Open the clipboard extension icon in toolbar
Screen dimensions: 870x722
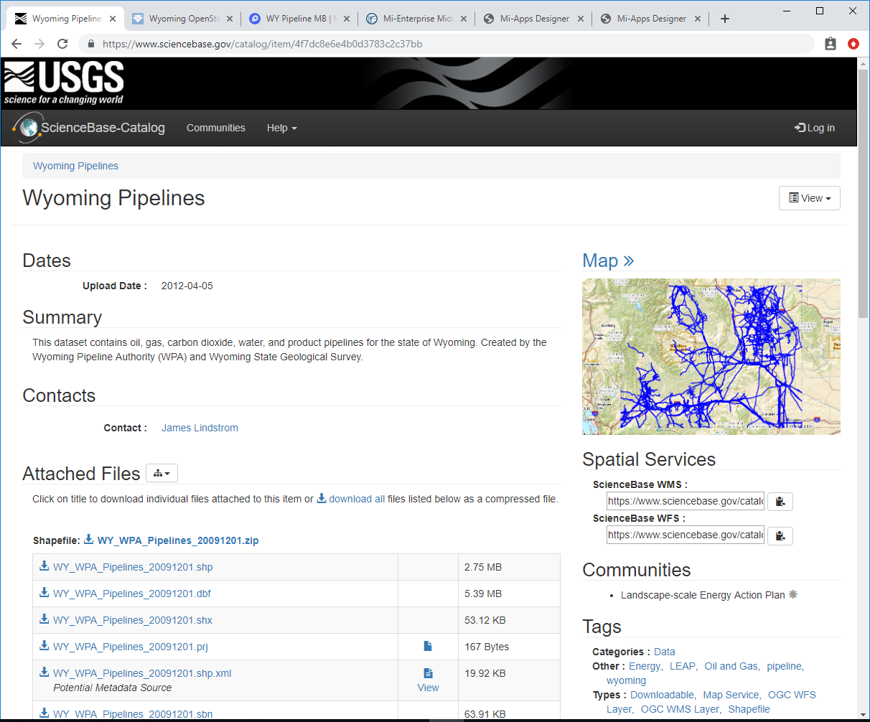click(x=831, y=44)
